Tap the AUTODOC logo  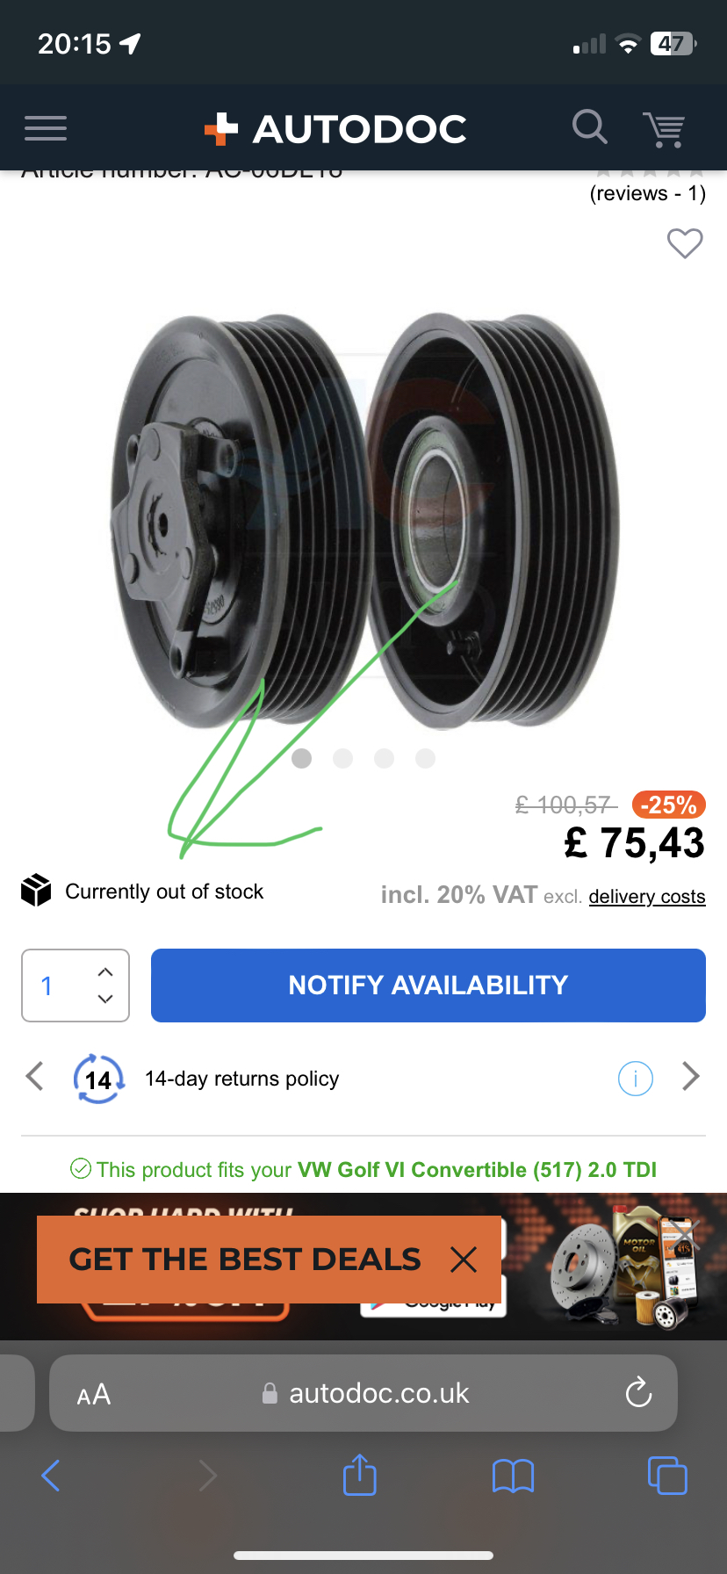335,129
